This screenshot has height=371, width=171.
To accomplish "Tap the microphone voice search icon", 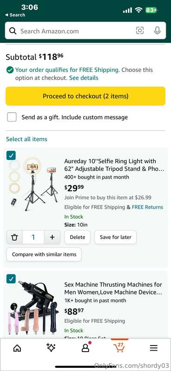I will pos(157,31).
